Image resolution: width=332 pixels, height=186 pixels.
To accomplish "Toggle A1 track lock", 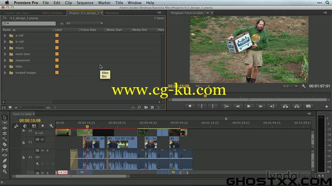I will click(24, 157).
